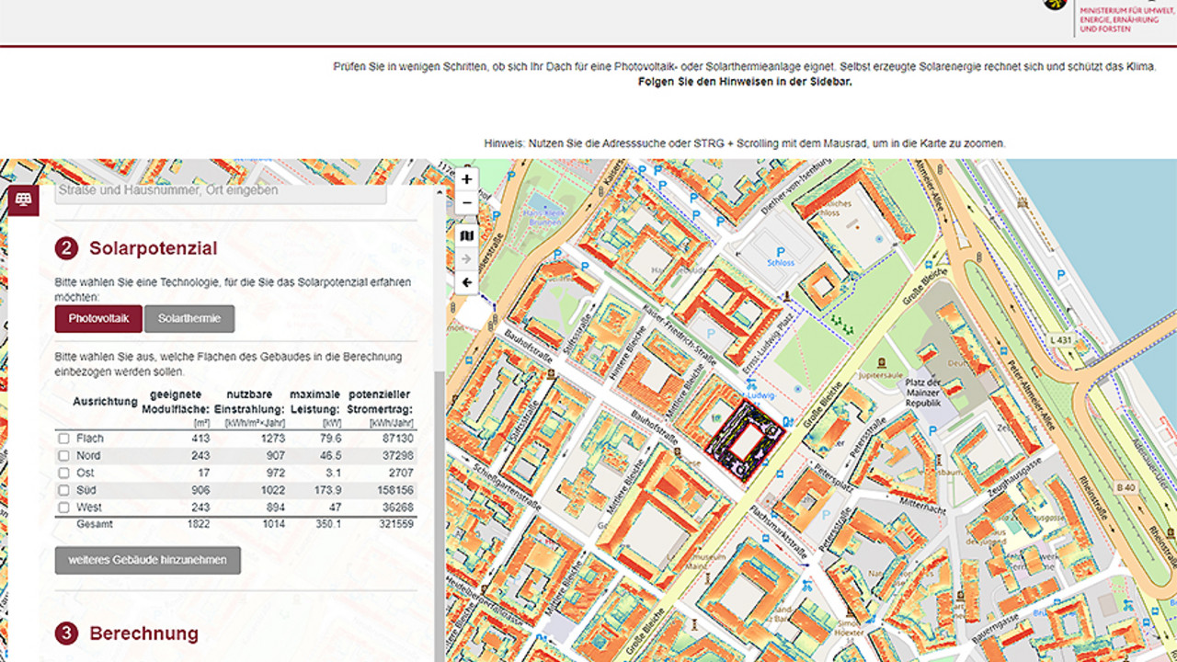Click Gesamt Modulfläche value 1822
This screenshot has width=1177, height=662.
(198, 524)
